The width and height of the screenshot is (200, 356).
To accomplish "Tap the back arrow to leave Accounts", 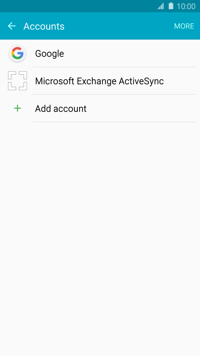I will 12,26.
